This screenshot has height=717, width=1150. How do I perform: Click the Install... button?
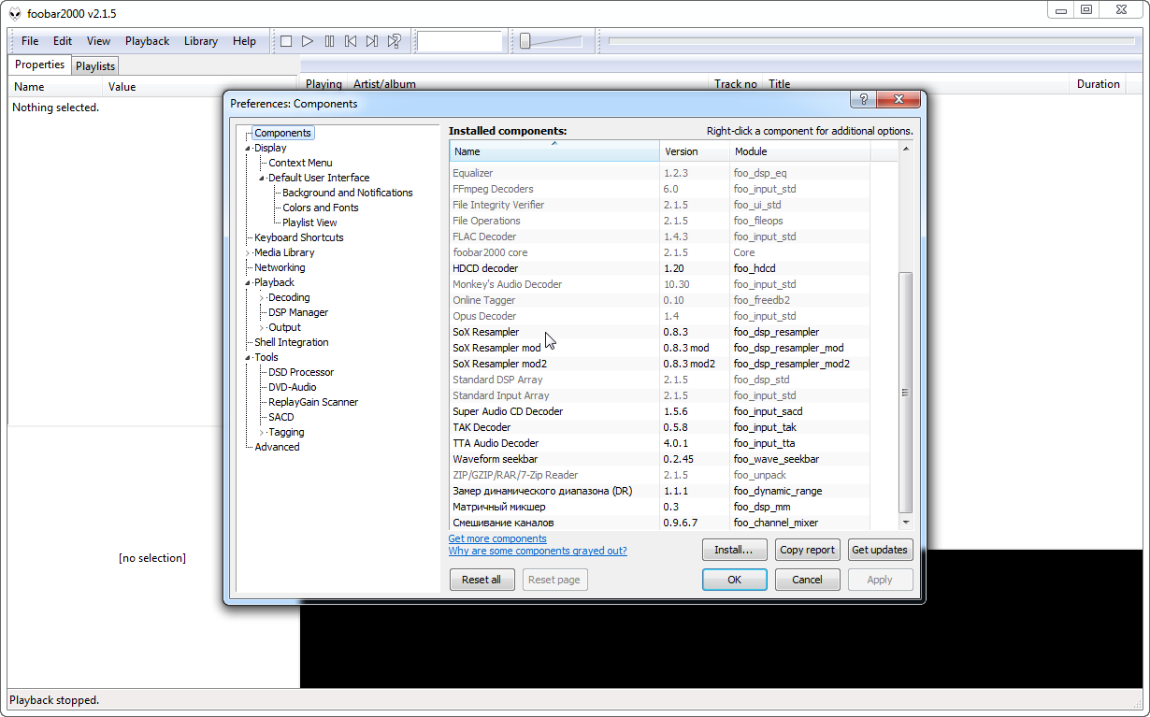point(734,550)
